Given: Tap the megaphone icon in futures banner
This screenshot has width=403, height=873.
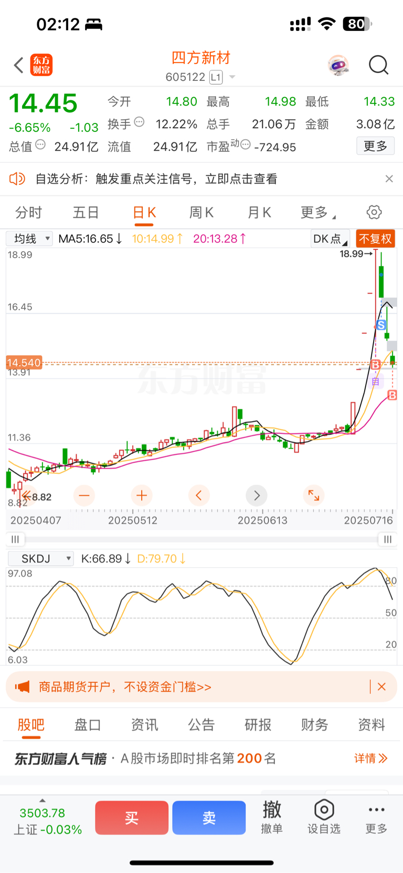Looking at the screenshot, I should tap(22, 687).
